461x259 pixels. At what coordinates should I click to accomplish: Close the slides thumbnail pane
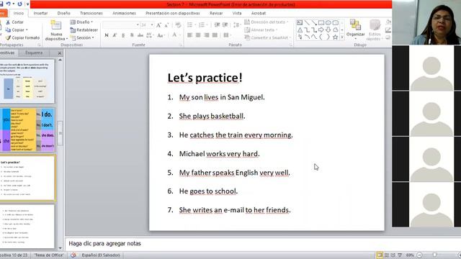[60, 53]
